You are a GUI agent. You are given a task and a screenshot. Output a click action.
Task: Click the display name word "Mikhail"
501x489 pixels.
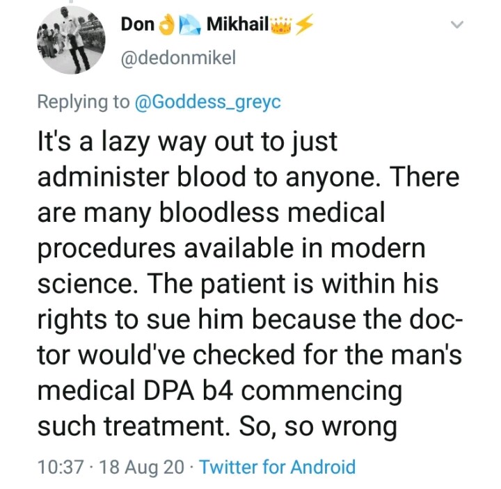click(236, 25)
